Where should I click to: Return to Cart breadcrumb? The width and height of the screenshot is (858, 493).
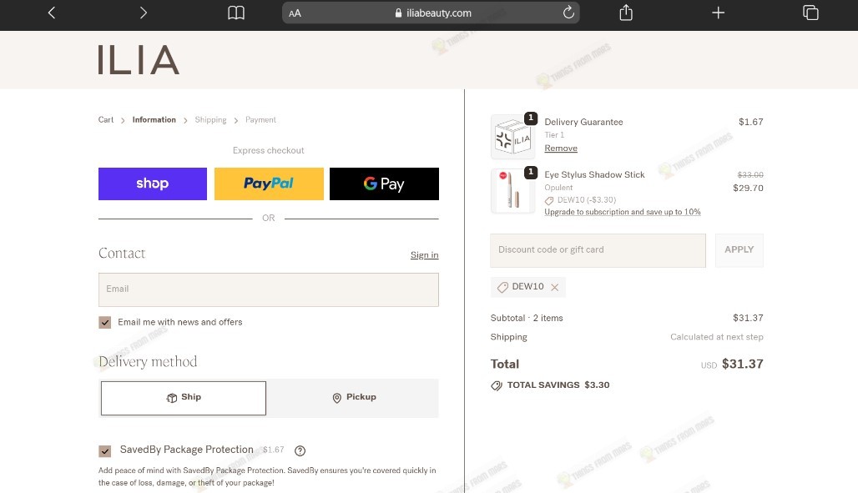coord(106,120)
